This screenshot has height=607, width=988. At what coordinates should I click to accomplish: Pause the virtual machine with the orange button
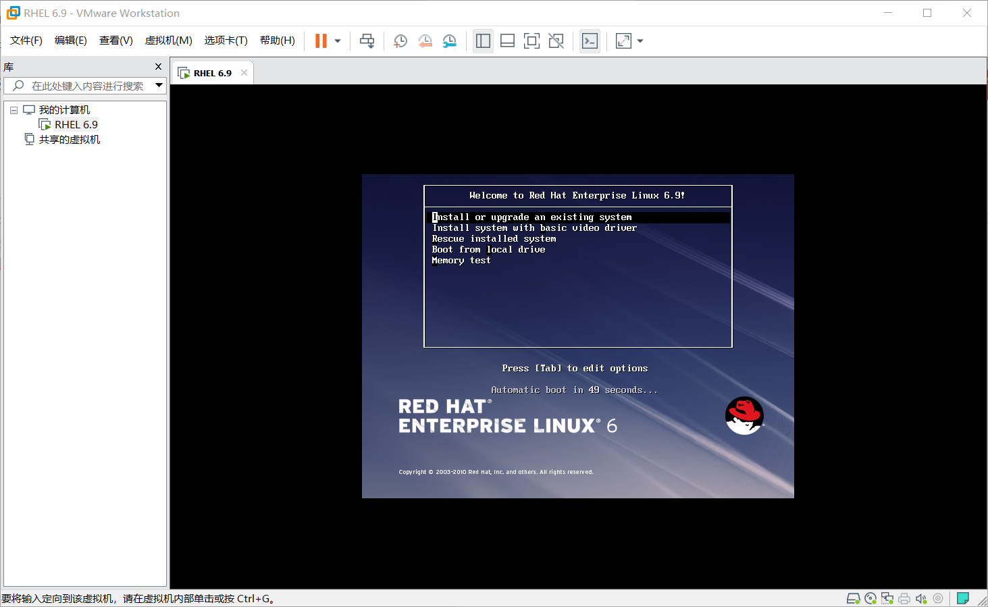[321, 41]
